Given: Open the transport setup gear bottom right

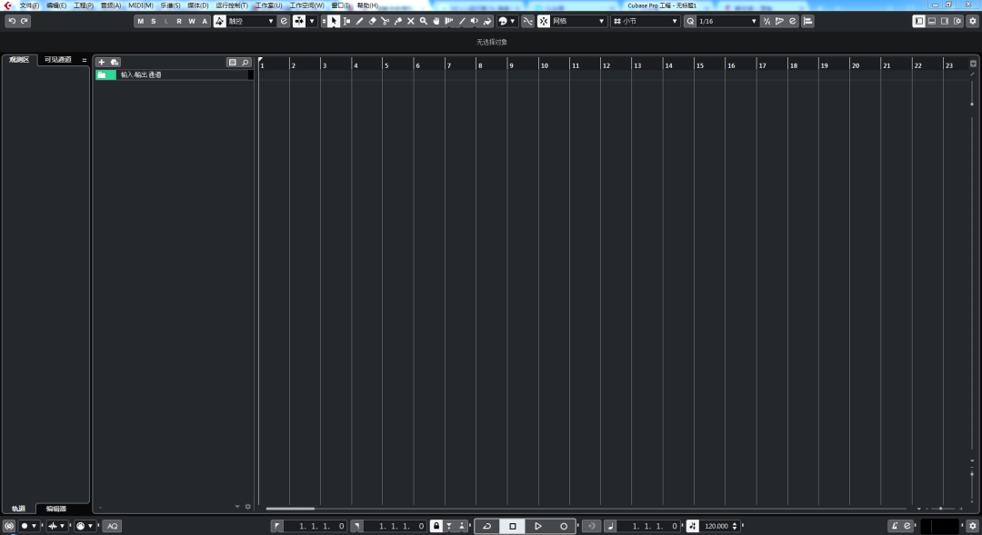Looking at the screenshot, I should [x=973, y=526].
